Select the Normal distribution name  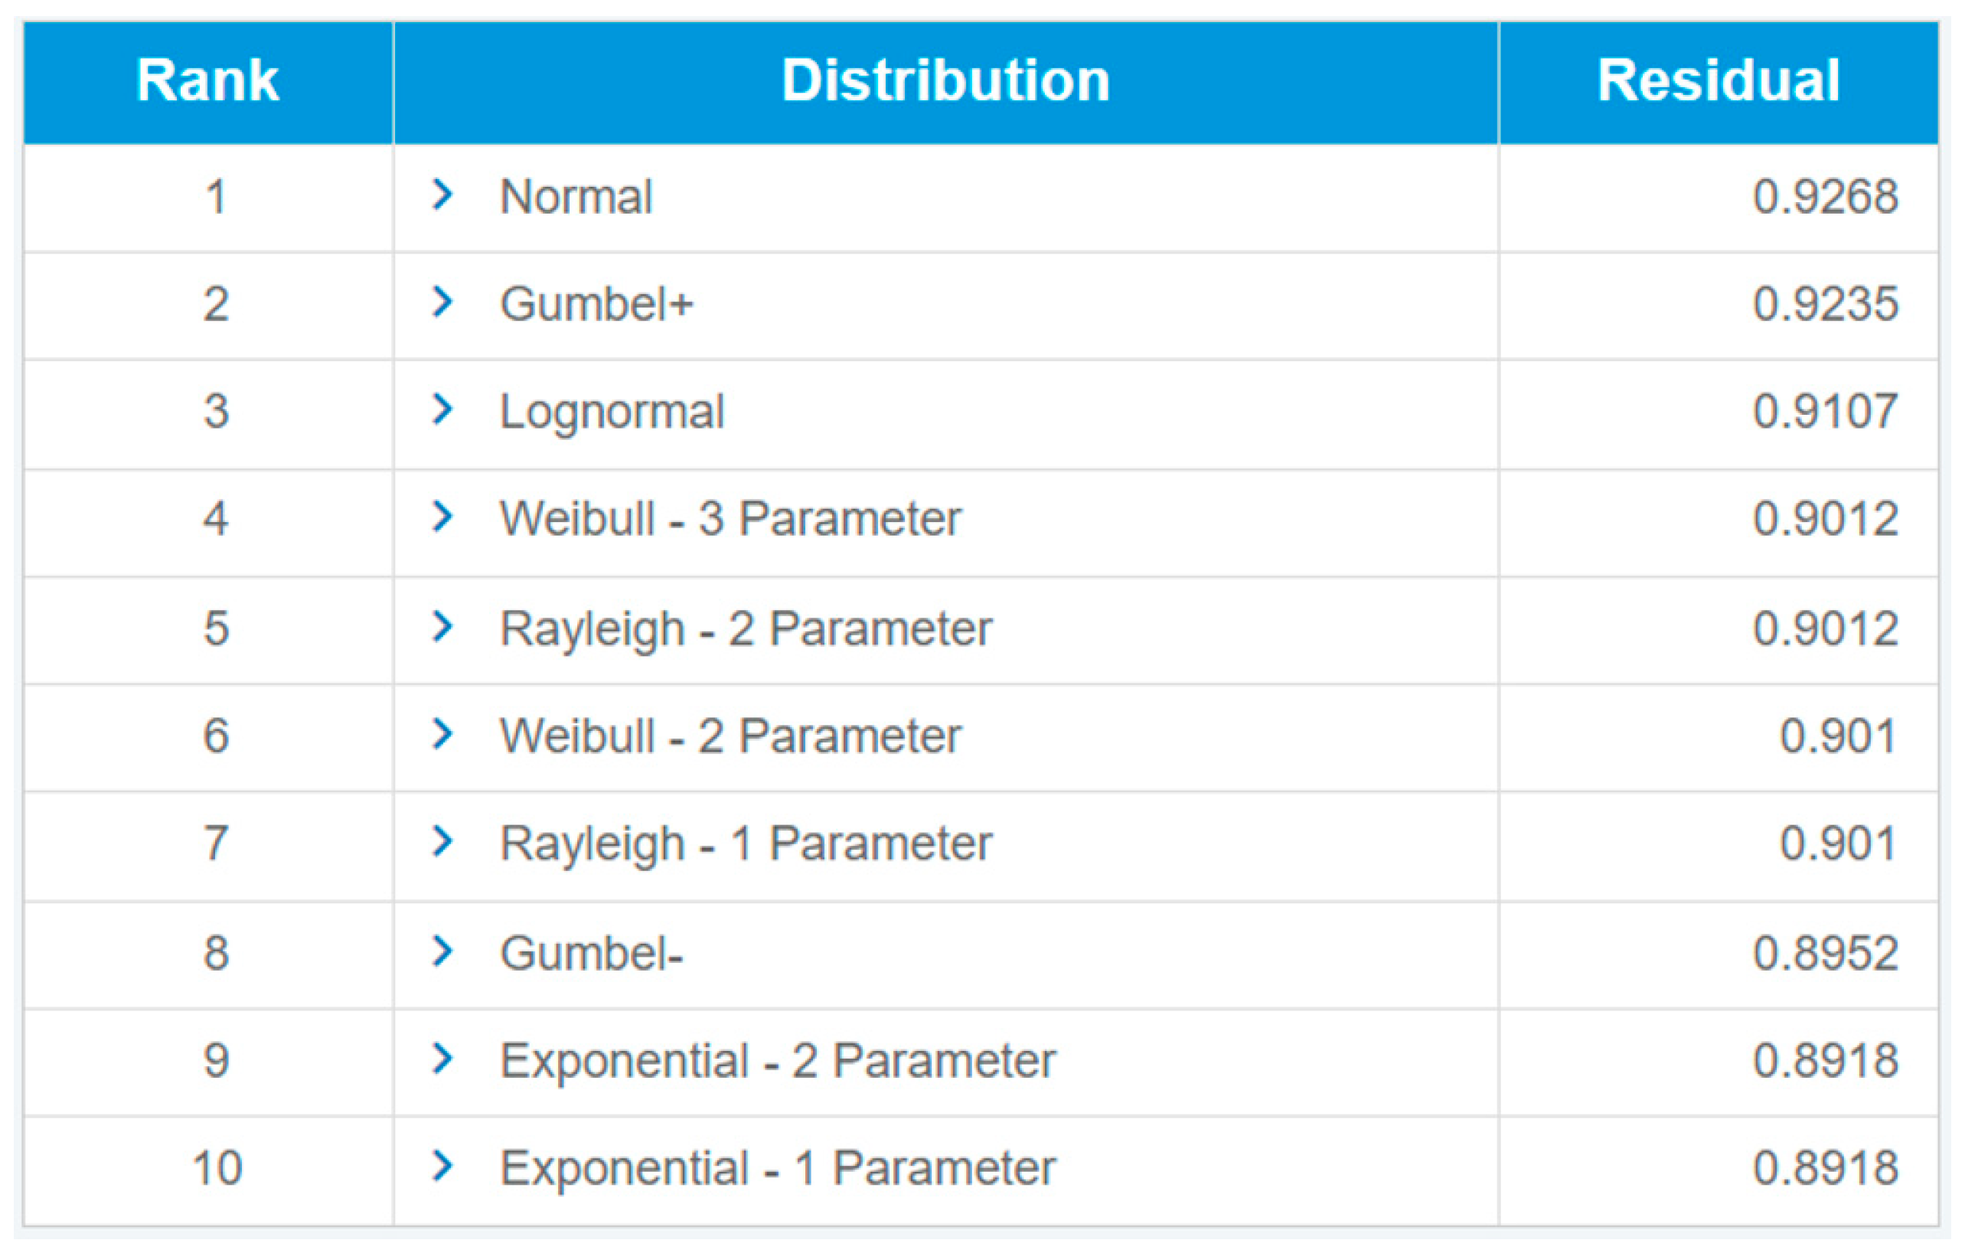(576, 197)
